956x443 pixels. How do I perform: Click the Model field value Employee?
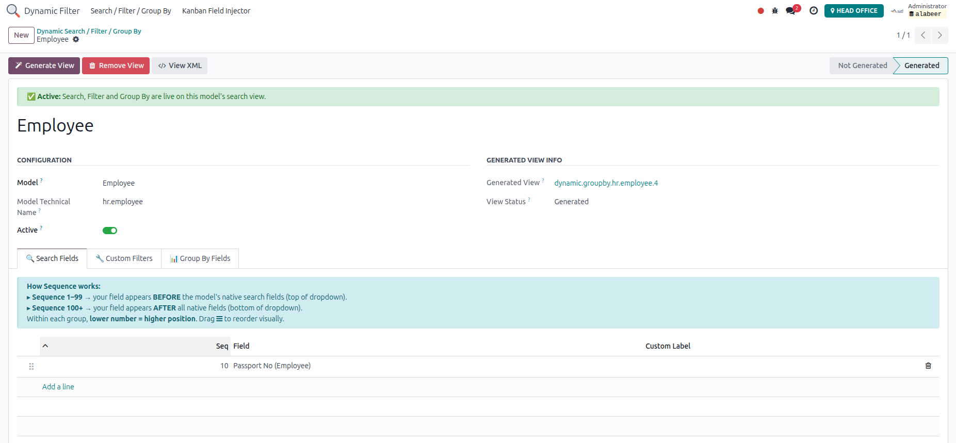[119, 183]
